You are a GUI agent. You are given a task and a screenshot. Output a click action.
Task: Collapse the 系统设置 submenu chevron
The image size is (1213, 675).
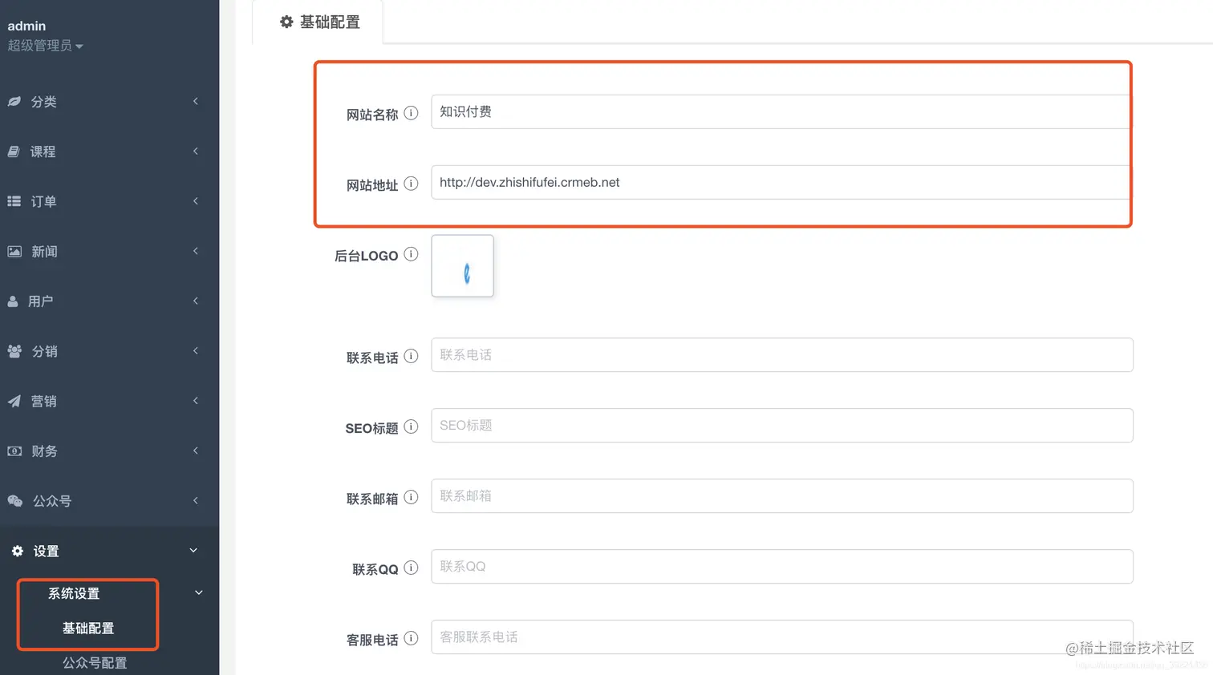pyautogui.click(x=199, y=592)
